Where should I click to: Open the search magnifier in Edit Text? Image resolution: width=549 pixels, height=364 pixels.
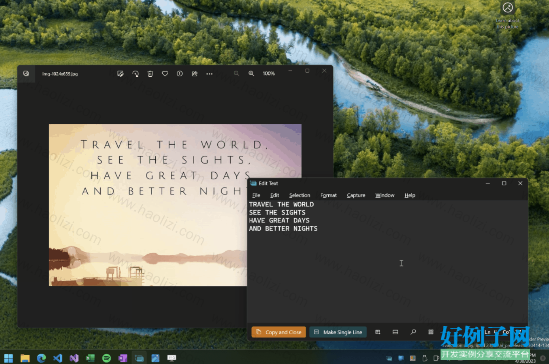click(x=413, y=332)
